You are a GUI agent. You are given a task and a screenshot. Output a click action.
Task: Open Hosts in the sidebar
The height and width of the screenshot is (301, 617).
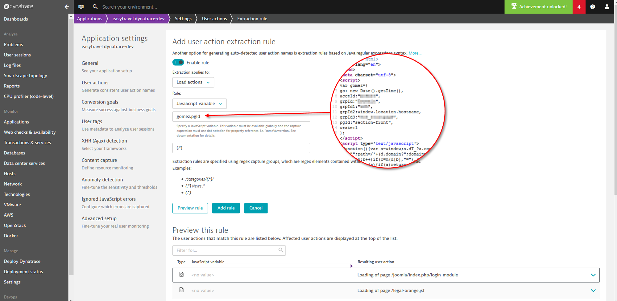[x=10, y=173]
